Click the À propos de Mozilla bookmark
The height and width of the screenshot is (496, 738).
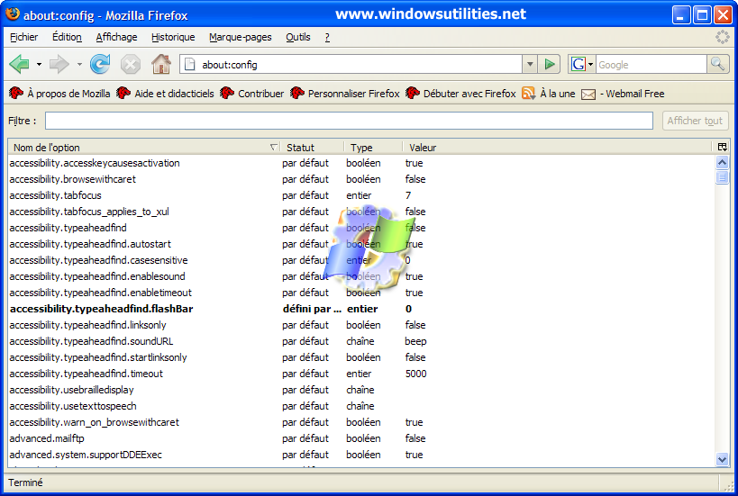pos(59,94)
